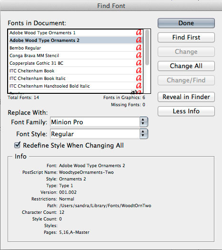Click the font type icon beside Conga Brava MM Stencil
The height and width of the screenshot is (250, 222).
(139, 55)
